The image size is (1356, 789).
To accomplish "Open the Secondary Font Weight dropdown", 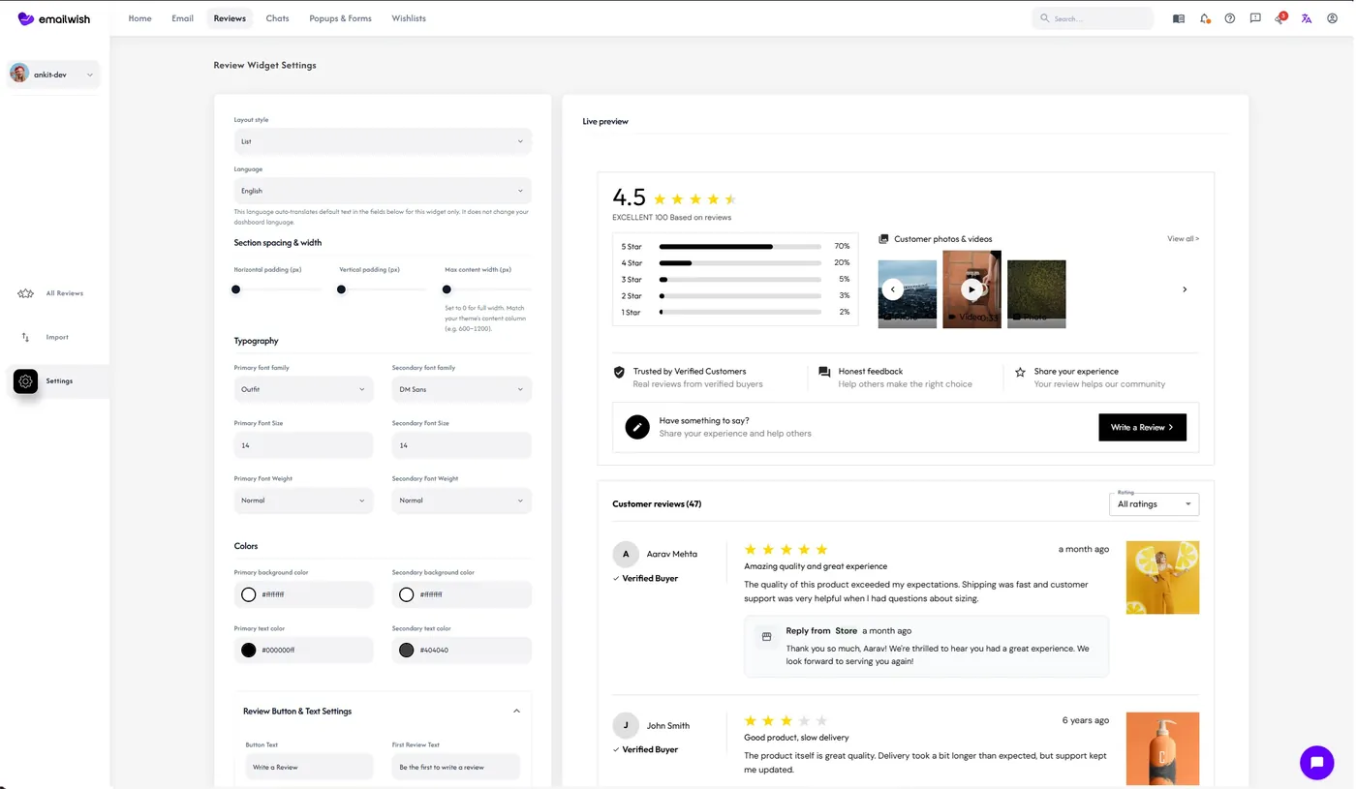I will point(462,501).
